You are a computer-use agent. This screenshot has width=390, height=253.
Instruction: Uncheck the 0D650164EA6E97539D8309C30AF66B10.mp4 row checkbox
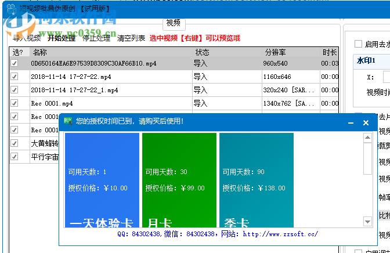pos(15,63)
